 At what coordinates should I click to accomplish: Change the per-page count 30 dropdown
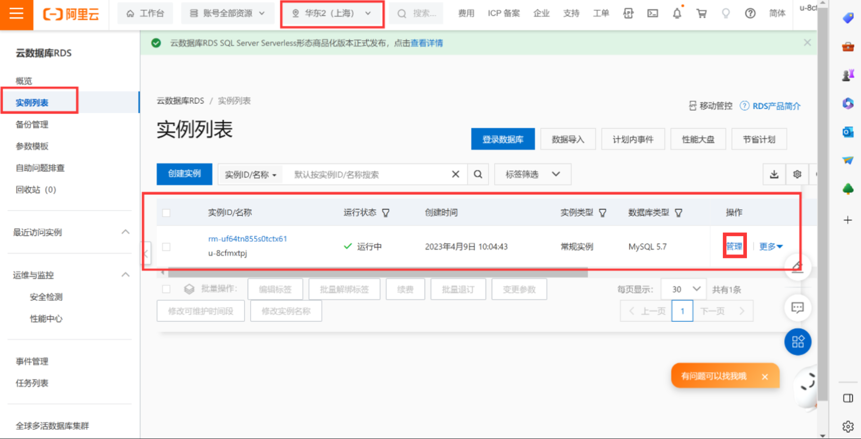click(x=683, y=289)
